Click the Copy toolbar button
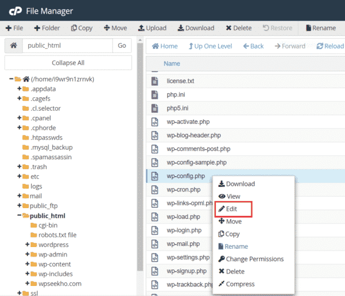This screenshot has width=345, height=296. 81,28
